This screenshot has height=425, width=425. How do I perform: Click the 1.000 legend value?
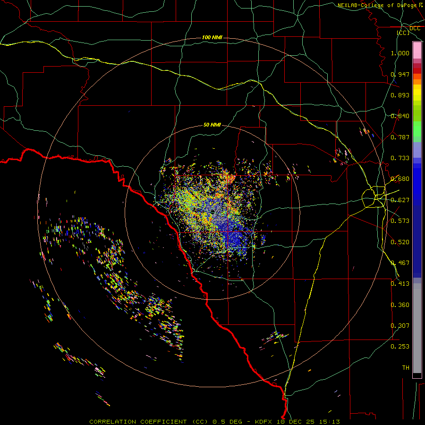(400, 53)
